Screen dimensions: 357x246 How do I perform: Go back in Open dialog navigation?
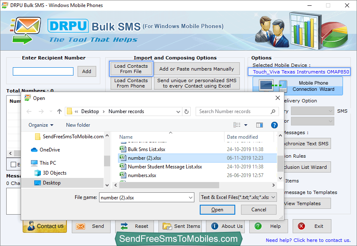29,111
